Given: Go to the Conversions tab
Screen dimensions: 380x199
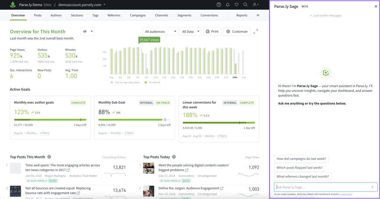Looking at the screenshot, I should (209, 16).
